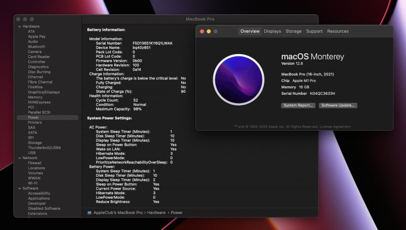Click the computer icon in path bar

[89, 213]
